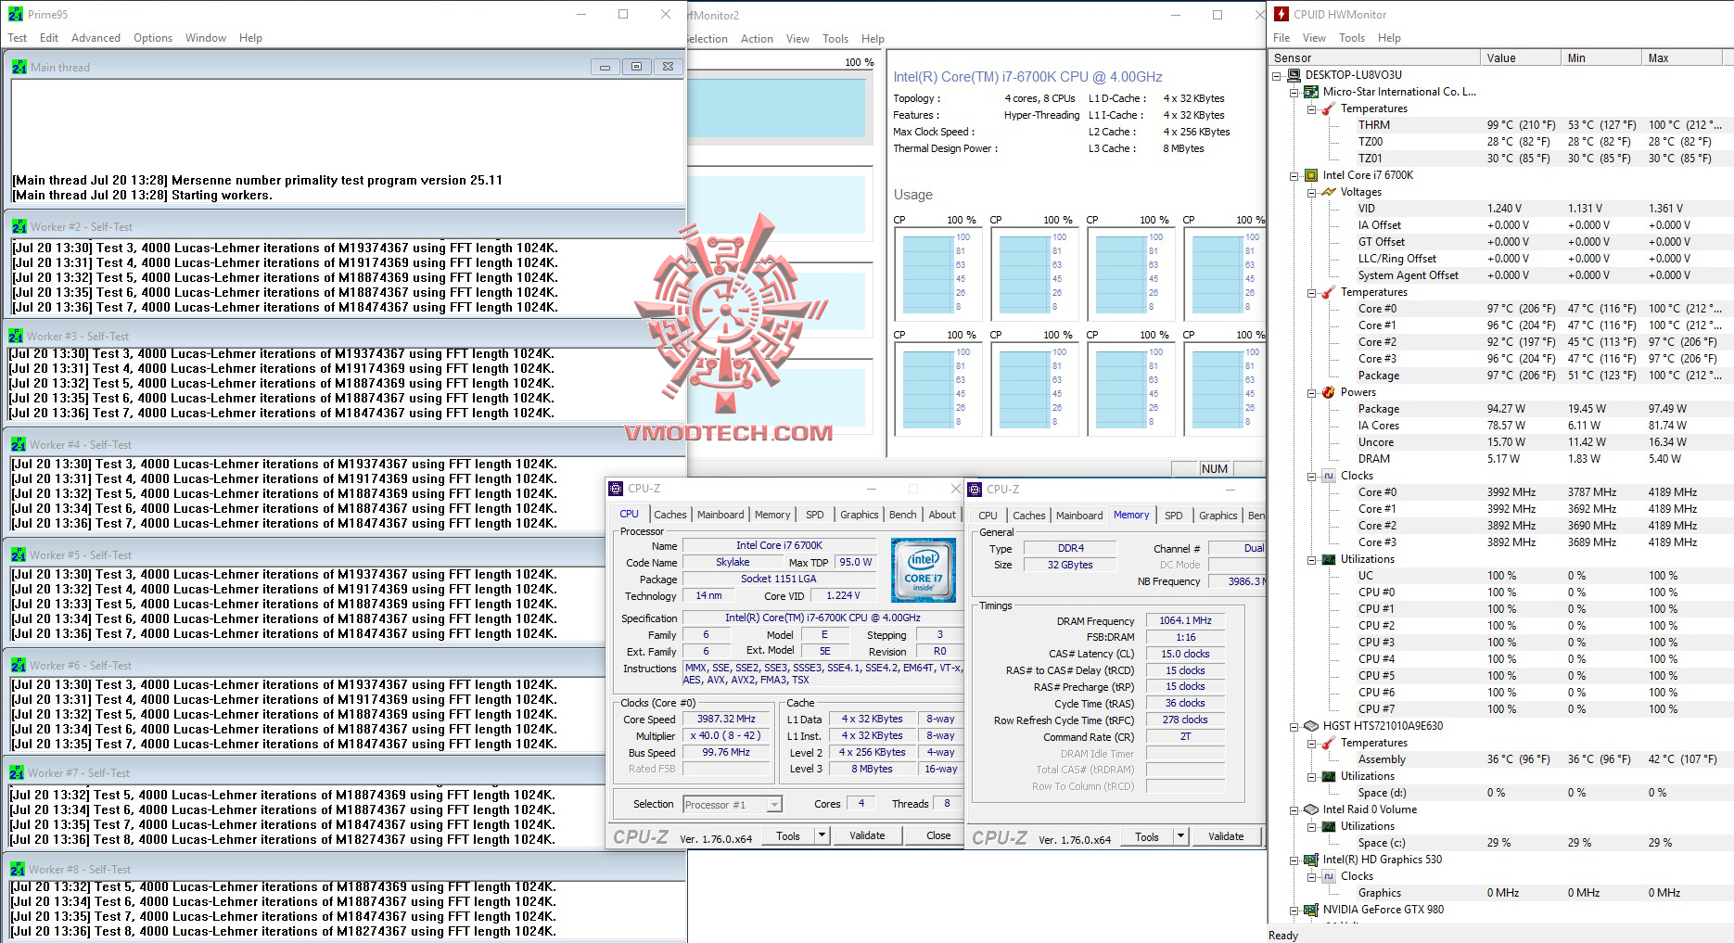Click the Micro-Star motherboard icon in tree
This screenshot has height=943, width=1734.
pyautogui.click(x=1311, y=92)
